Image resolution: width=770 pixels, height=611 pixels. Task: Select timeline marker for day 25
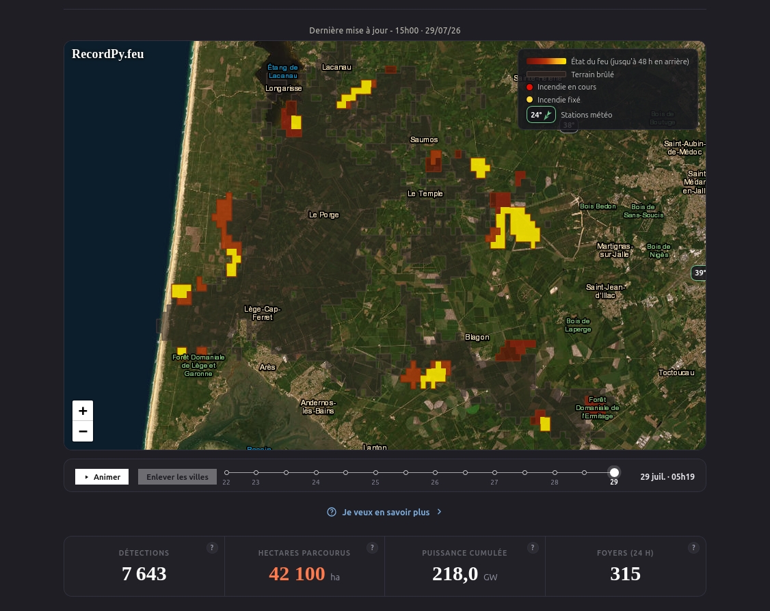point(375,473)
